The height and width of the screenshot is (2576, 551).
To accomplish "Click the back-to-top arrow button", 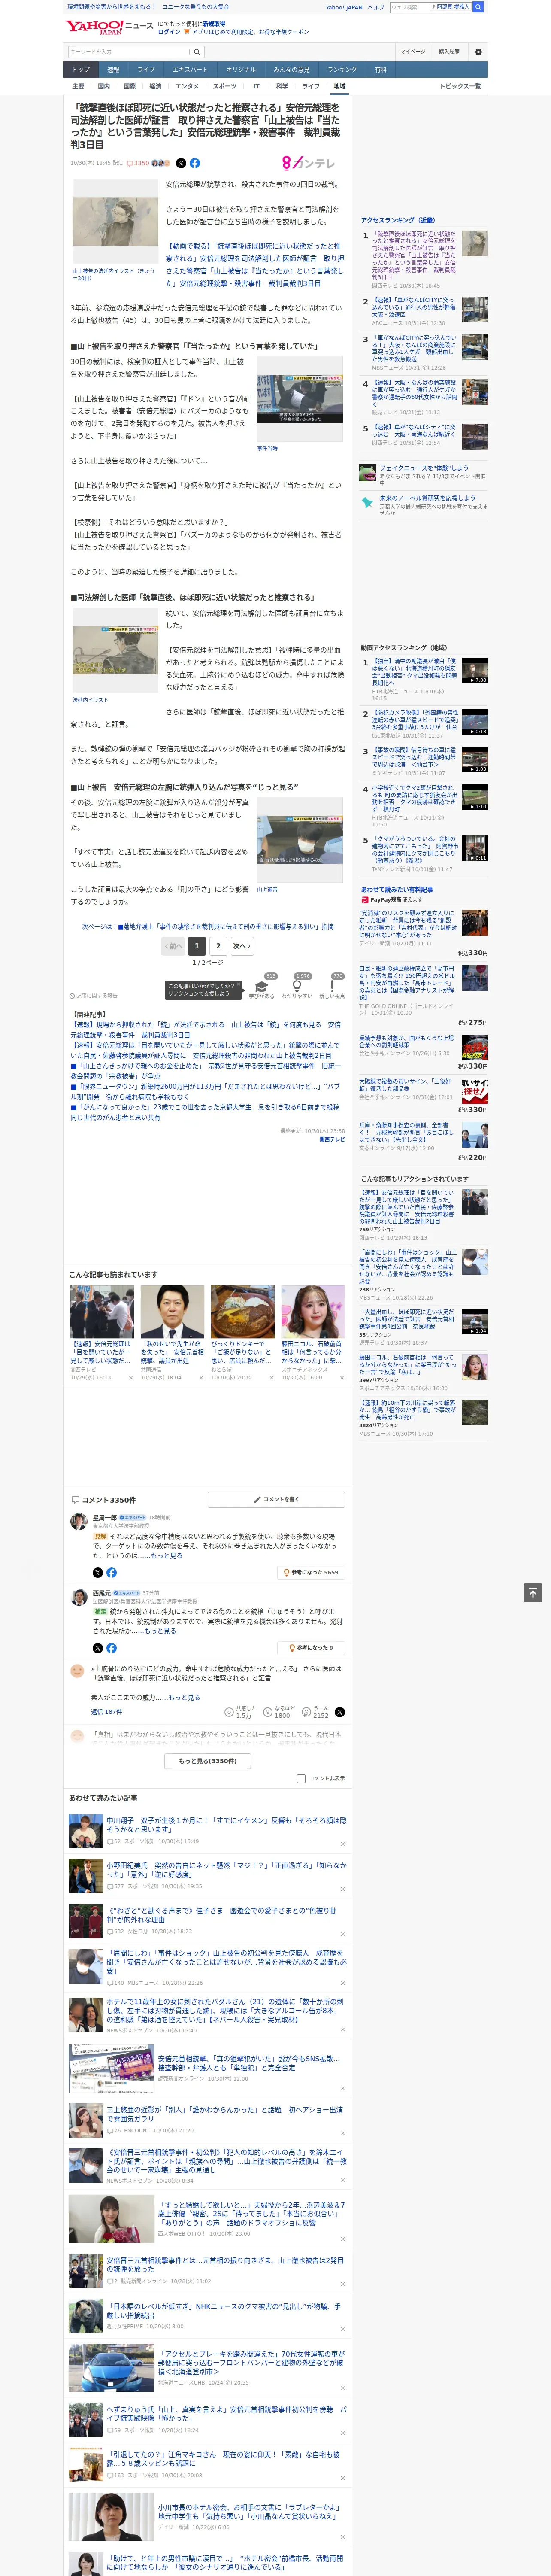I will [x=533, y=1592].
